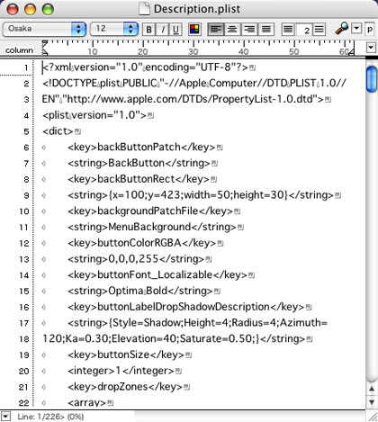Align text right
Screen dimensions: 378x422
(x=249, y=30)
